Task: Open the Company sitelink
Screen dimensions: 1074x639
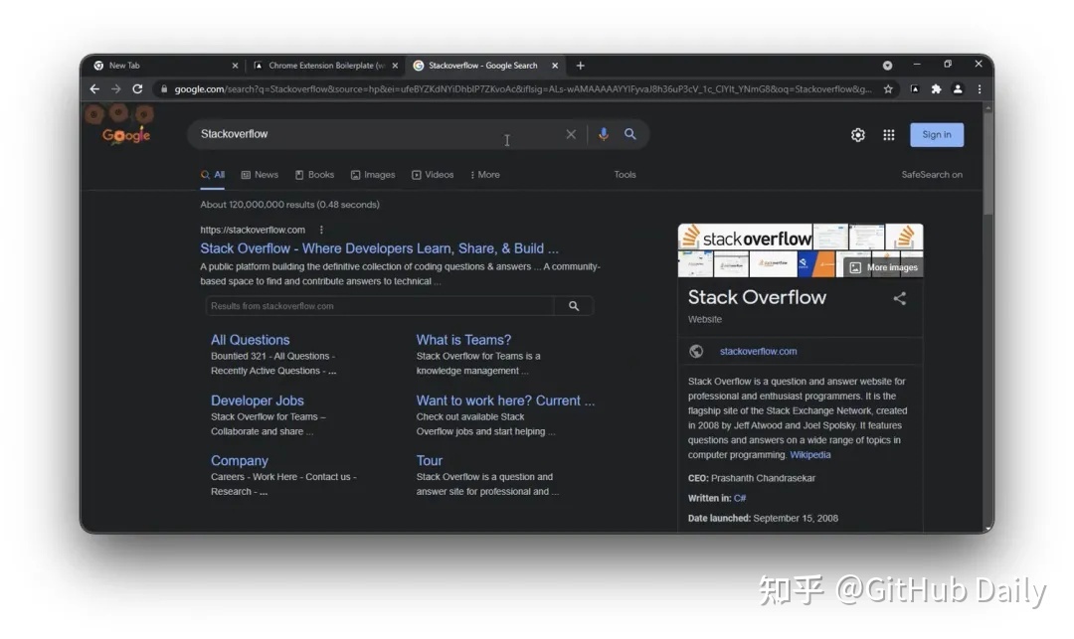Action: pyautogui.click(x=239, y=460)
